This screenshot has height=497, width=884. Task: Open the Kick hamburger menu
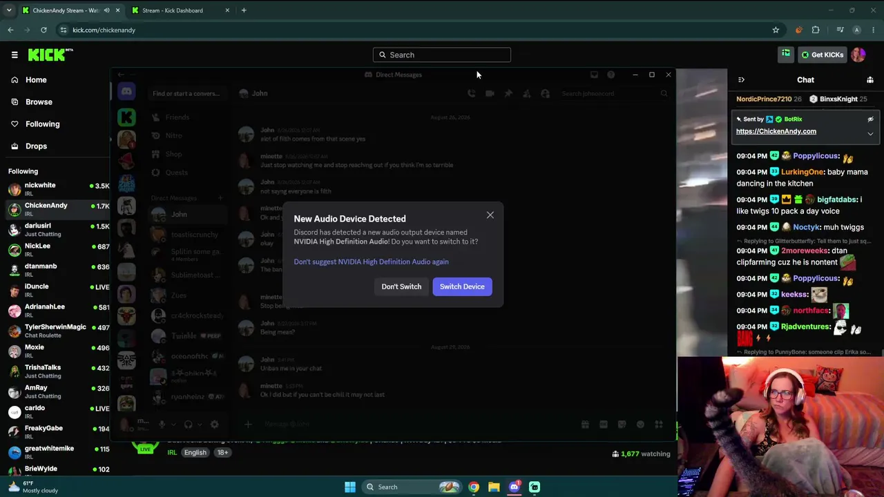[x=15, y=55]
